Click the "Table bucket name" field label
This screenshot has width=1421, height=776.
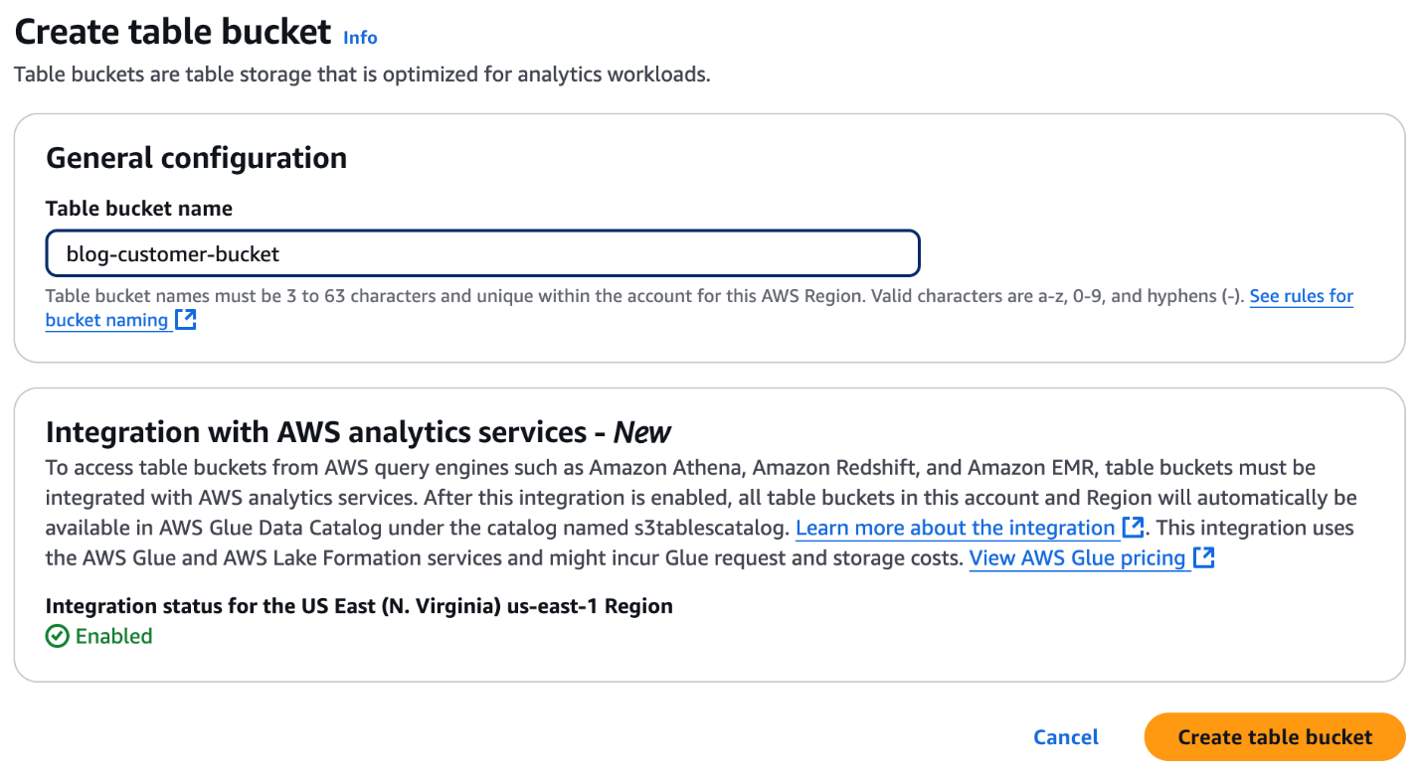point(139,209)
